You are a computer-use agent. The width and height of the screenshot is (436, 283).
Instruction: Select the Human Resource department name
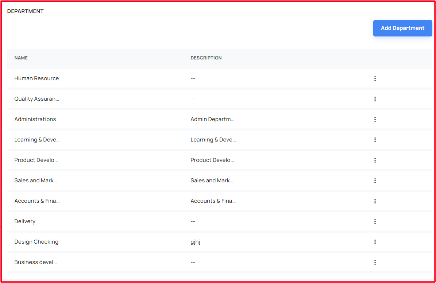point(36,78)
